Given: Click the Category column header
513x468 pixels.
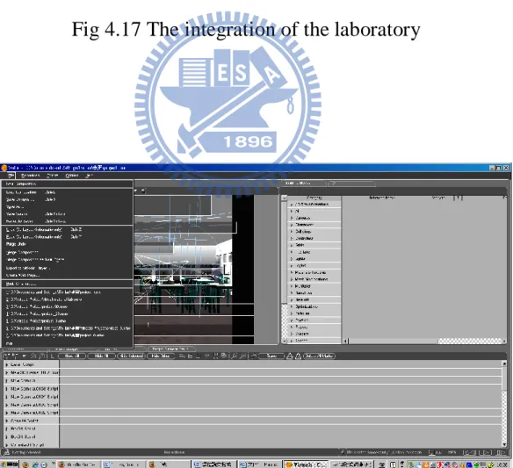Looking at the screenshot, I should click(314, 198).
